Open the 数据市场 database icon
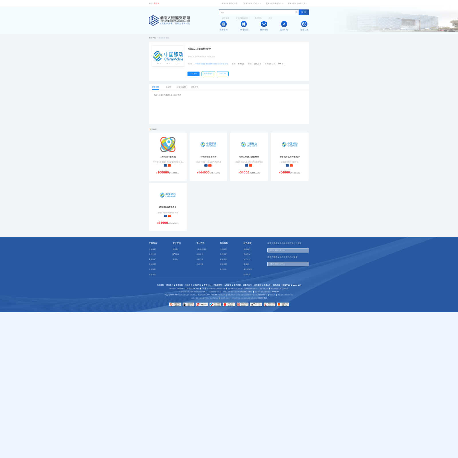Image resolution: width=458 pixels, height=458 pixels. [x=224, y=24]
